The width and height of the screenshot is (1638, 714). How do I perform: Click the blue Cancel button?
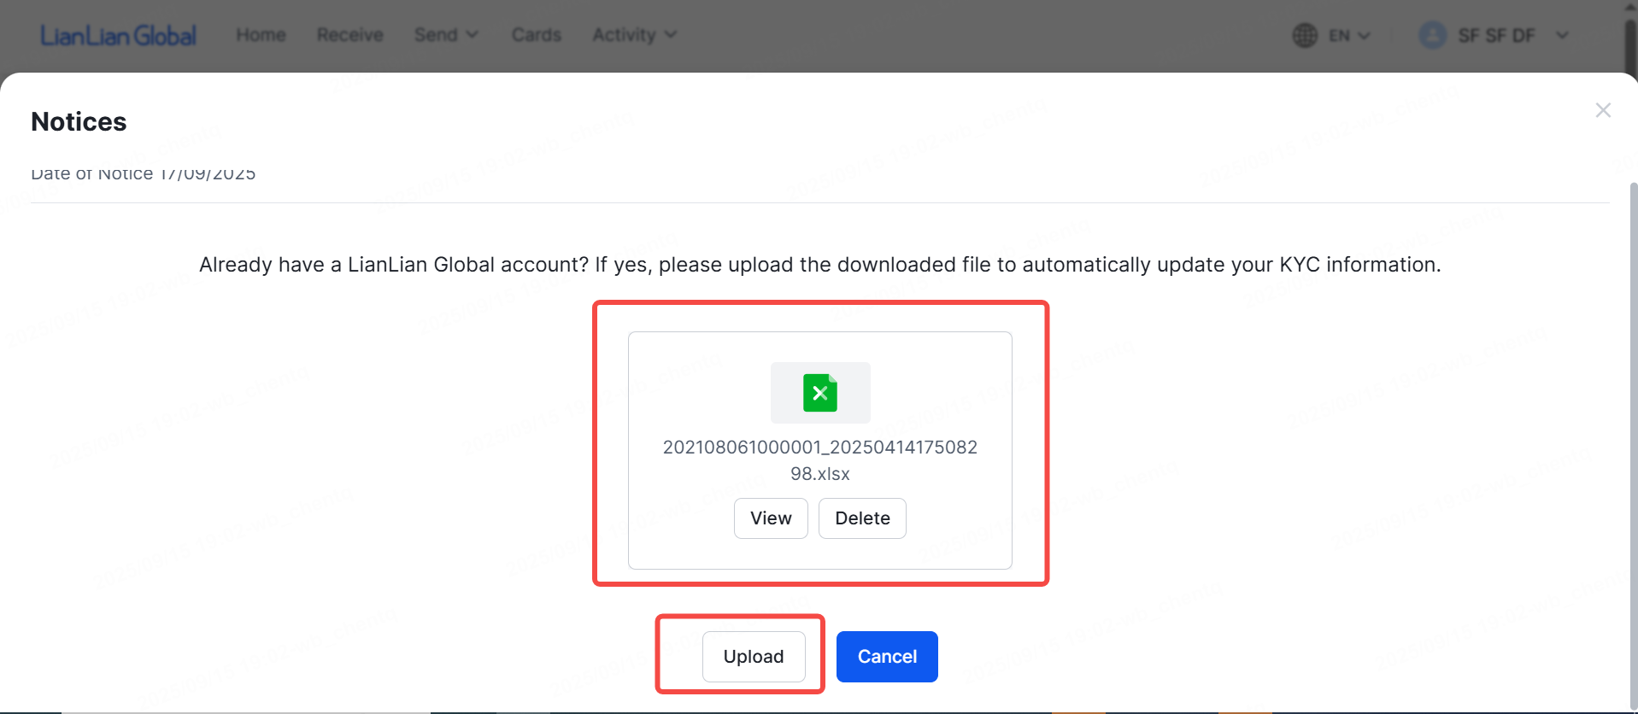[x=887, y=657]
